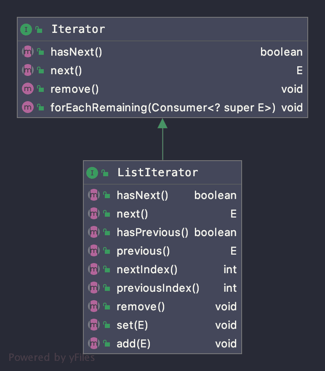This screenshot has width=325, height=371.
Task: Select the forEachRemaining method row
Action: [162, 108]
